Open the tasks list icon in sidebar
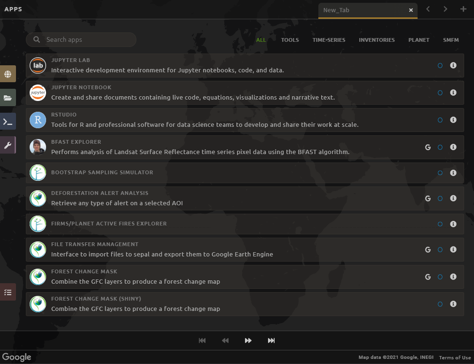This screenshot has width=474, height=364. tap(8, 292)
